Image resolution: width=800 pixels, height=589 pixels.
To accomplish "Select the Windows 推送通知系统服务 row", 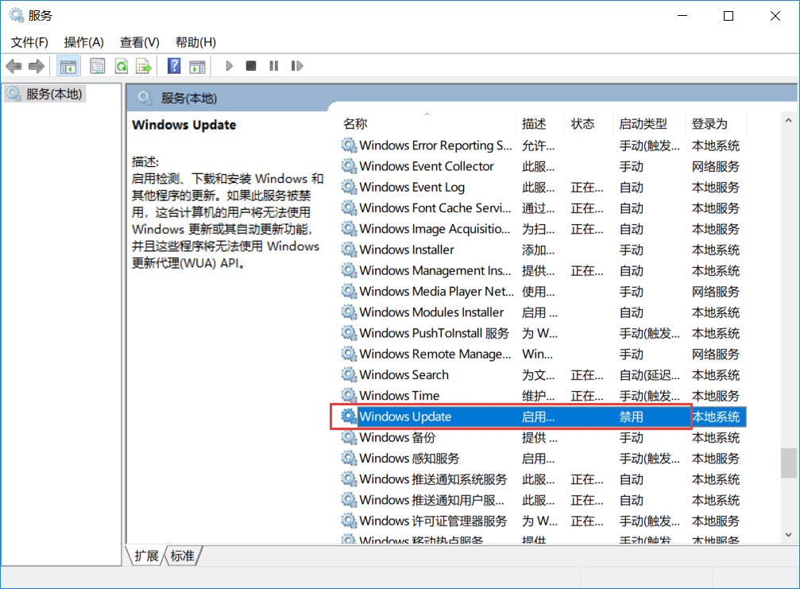I will (x=543, y=479).
